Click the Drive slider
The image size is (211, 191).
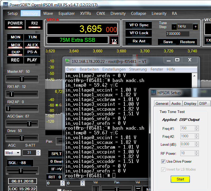click(x=22, y=138)
